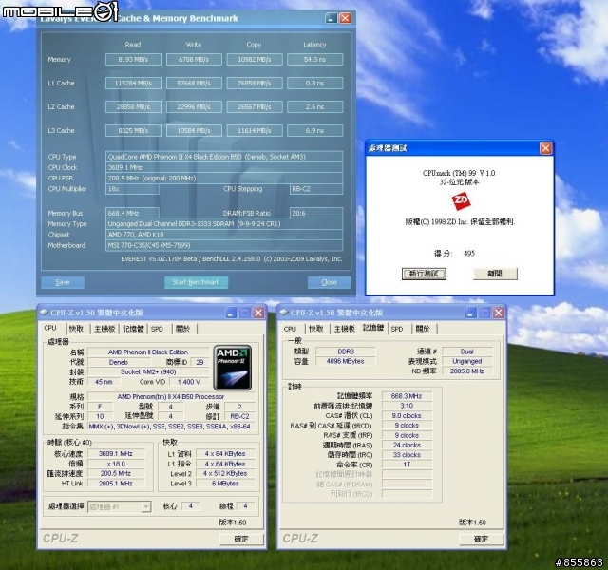Click the Chipset value AMD 770, AMD K10
The height and width of the screenshot is (570, 608).
[x=224, y=235]
